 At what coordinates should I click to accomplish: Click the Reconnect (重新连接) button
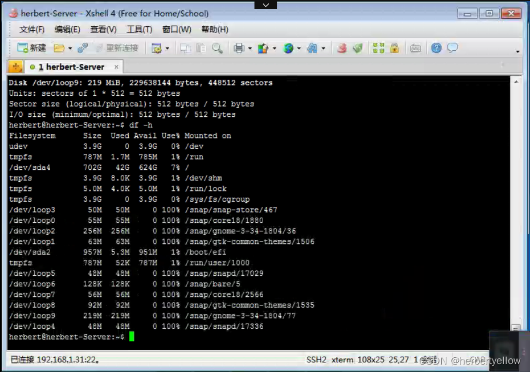pyautogui.click(x=117, y=48)
